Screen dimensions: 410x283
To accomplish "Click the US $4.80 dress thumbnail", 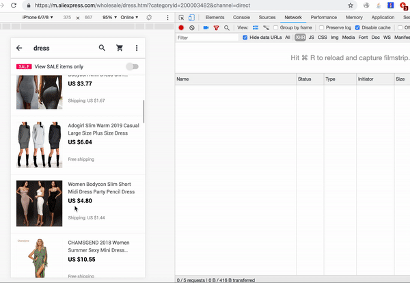I will click(39, 203).
